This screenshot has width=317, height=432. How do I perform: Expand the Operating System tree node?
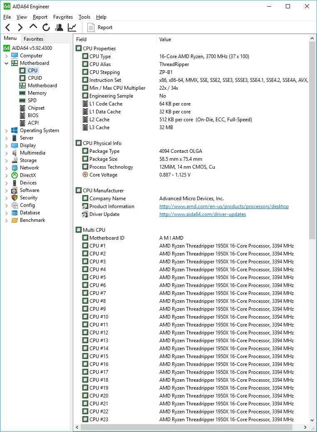click(x=6, y=130)
